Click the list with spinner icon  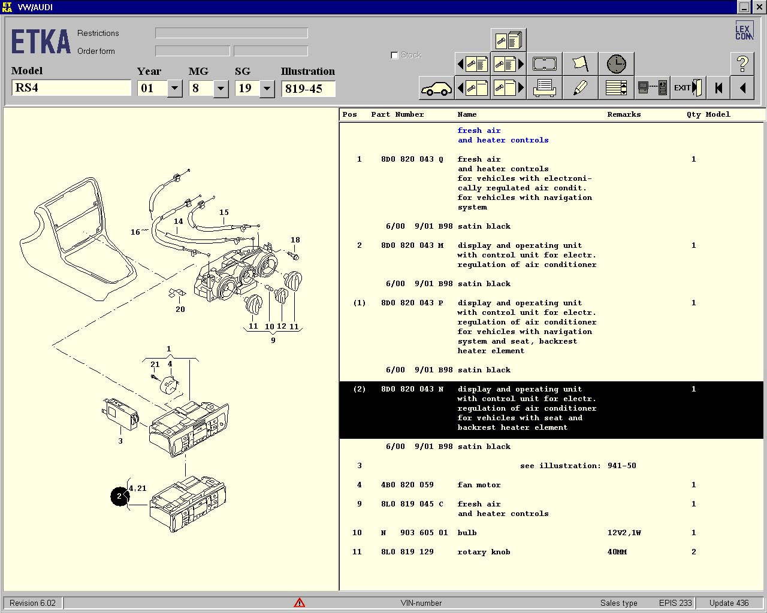tap(616, 88)
